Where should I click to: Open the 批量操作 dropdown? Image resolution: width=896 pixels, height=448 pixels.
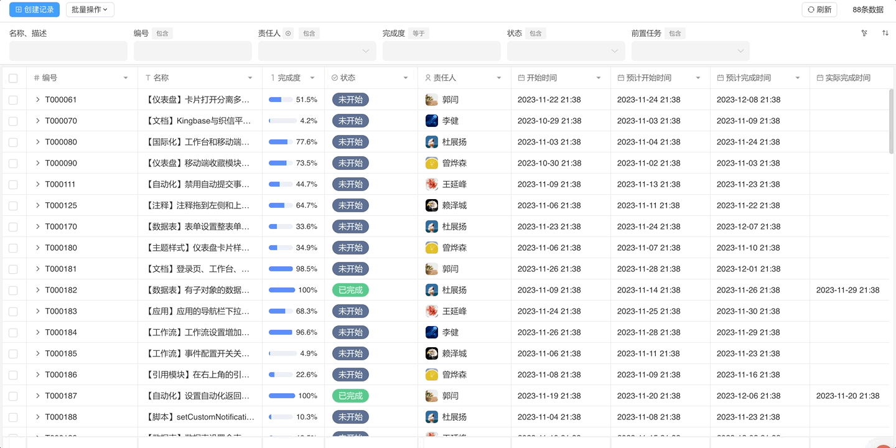pyautogui.click(x=90, y=9)
